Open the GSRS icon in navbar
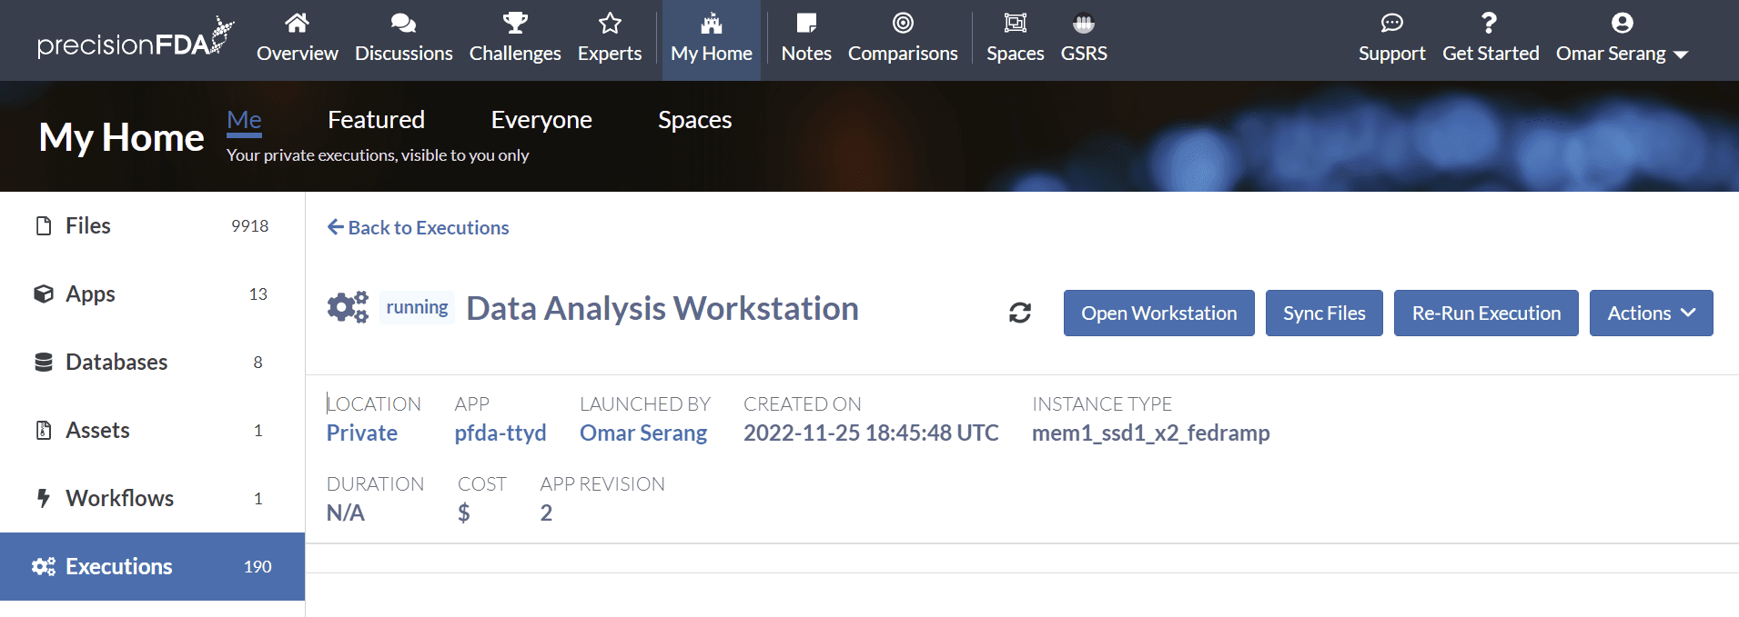The width and height of the screenshot is (1739, 617). pos(1084,23)
